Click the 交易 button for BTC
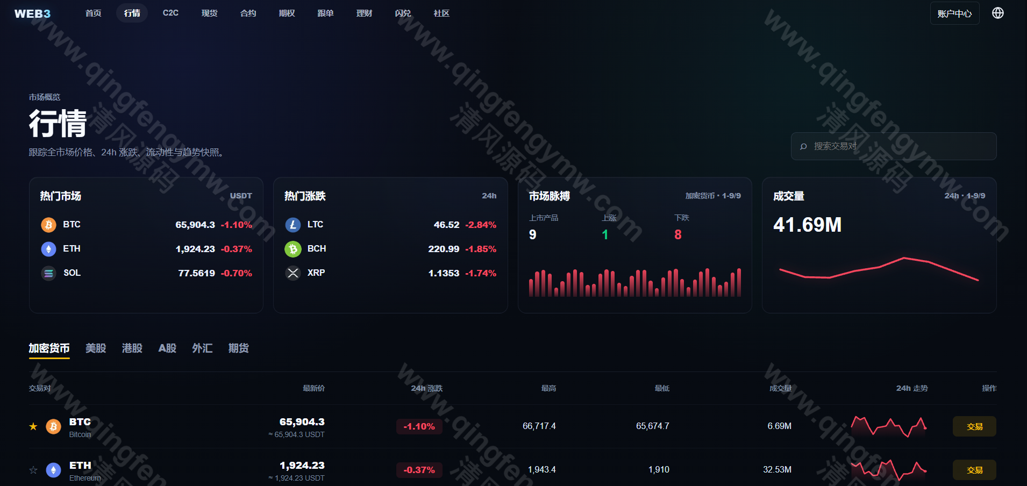 [974, 426]
